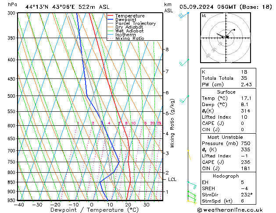
Task: Click the Most Unstable CAPE value 235
Action: pyautogui.click(x=246, y=162)
